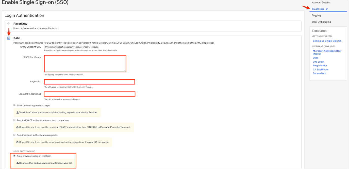Enable Require EXACT authentication context comparison

click(14, 120)
